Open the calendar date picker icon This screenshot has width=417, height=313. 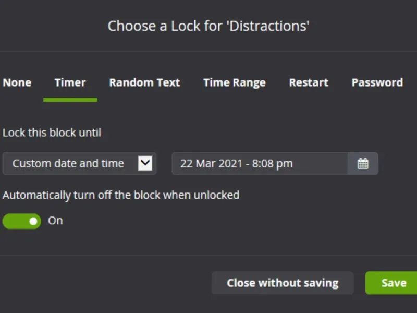coord(363,164)
